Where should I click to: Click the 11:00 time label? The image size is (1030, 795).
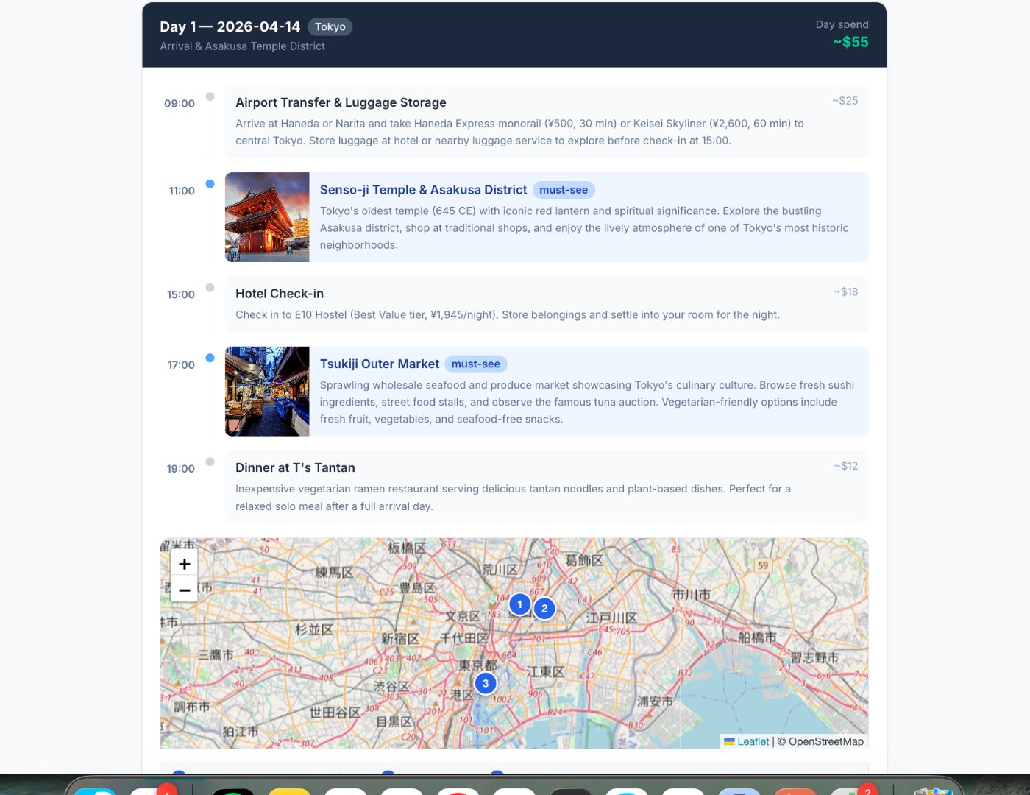[182, 191]
